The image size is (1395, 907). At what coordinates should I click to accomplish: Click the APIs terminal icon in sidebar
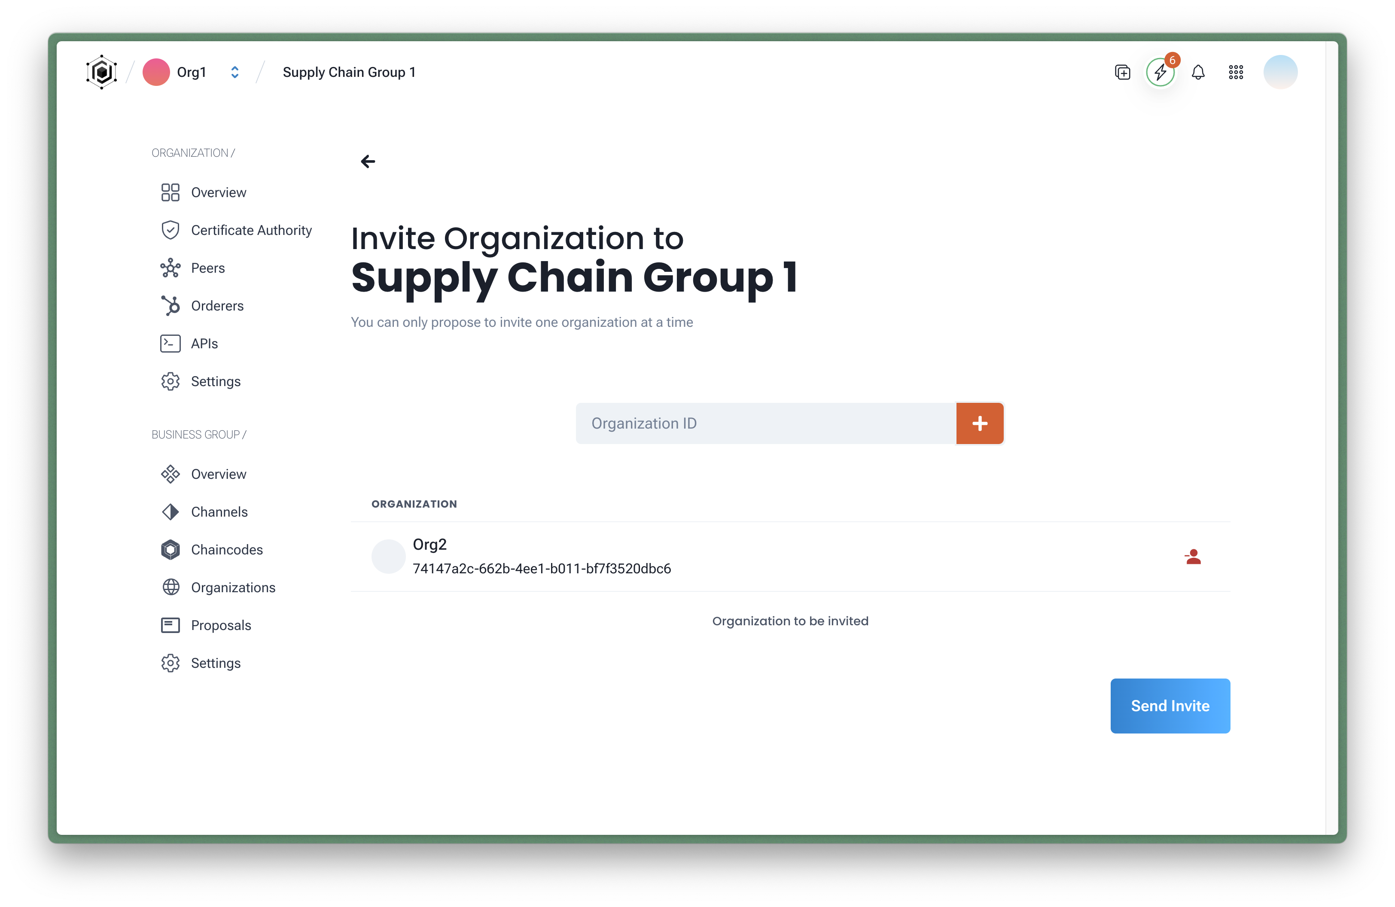pos(169,344)
